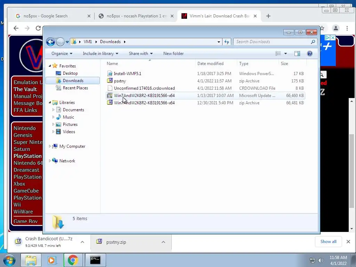Expand the Pictures library
The image size is (356, 267).
(53, 124)
